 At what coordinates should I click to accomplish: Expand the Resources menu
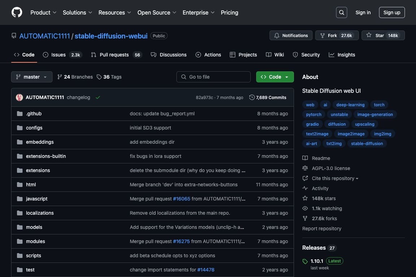(114, 13)
